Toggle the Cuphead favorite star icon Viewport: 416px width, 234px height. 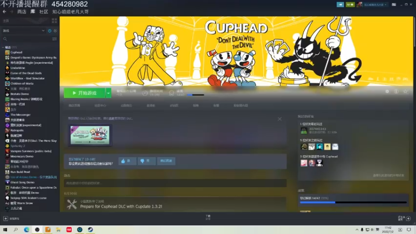click(x=406, y=92)
